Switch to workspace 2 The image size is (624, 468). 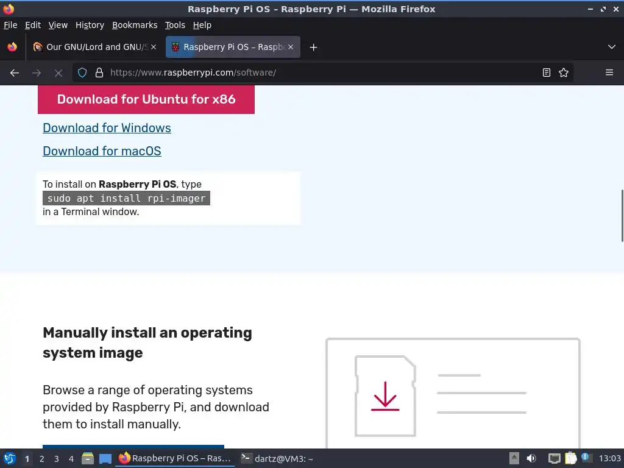[x=42, y=459]
